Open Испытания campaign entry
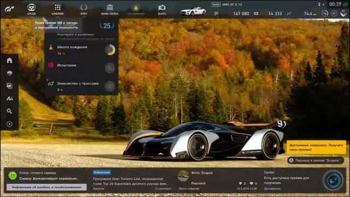 coord(81,68)
